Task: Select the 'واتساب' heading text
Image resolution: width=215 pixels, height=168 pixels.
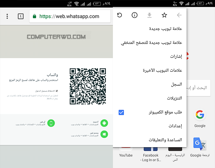Action: [x=52, y=75]
